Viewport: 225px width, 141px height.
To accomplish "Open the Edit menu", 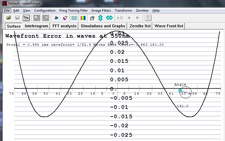I will [16, 11].
